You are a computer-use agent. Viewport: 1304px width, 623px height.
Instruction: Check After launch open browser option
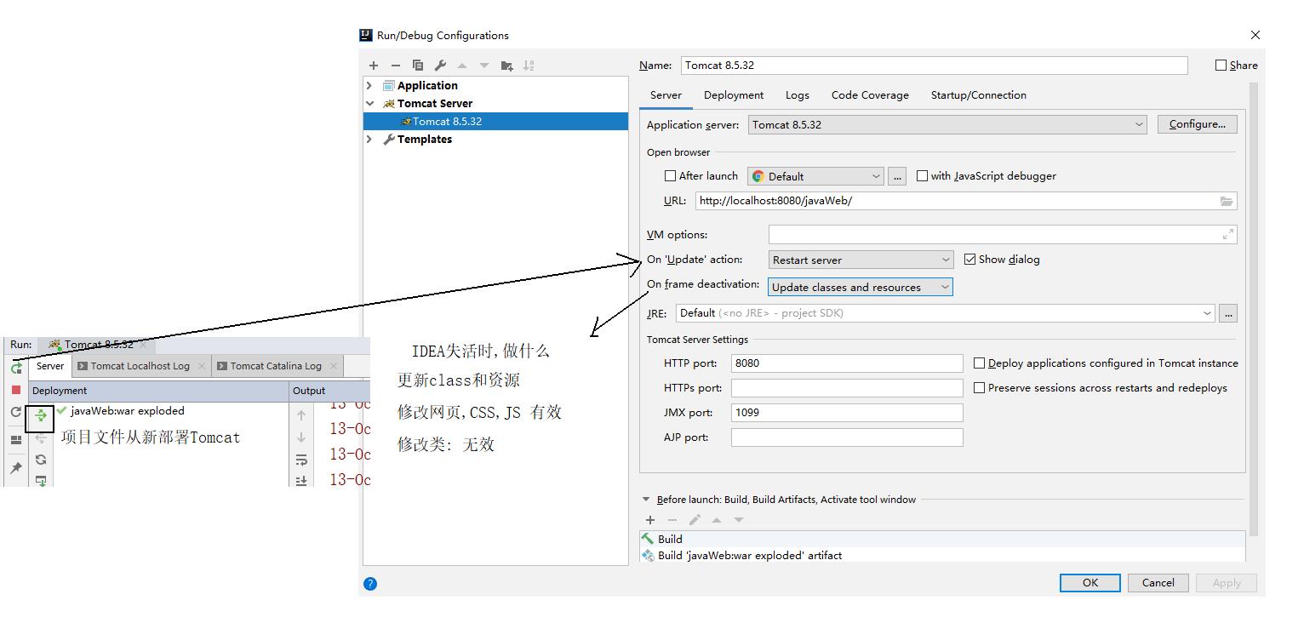pos(670,176)
